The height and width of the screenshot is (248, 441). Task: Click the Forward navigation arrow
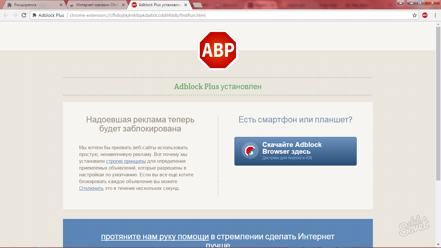pos(15,15)
